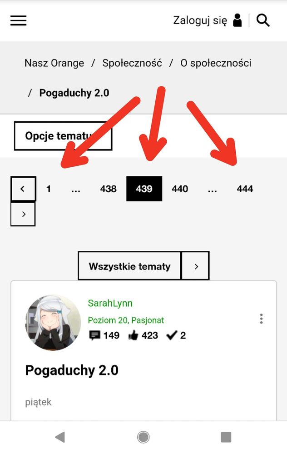This screenshot has width=287, height=454.
Task: Tap the Android recent apps square
Action: [x=226, y=437]
